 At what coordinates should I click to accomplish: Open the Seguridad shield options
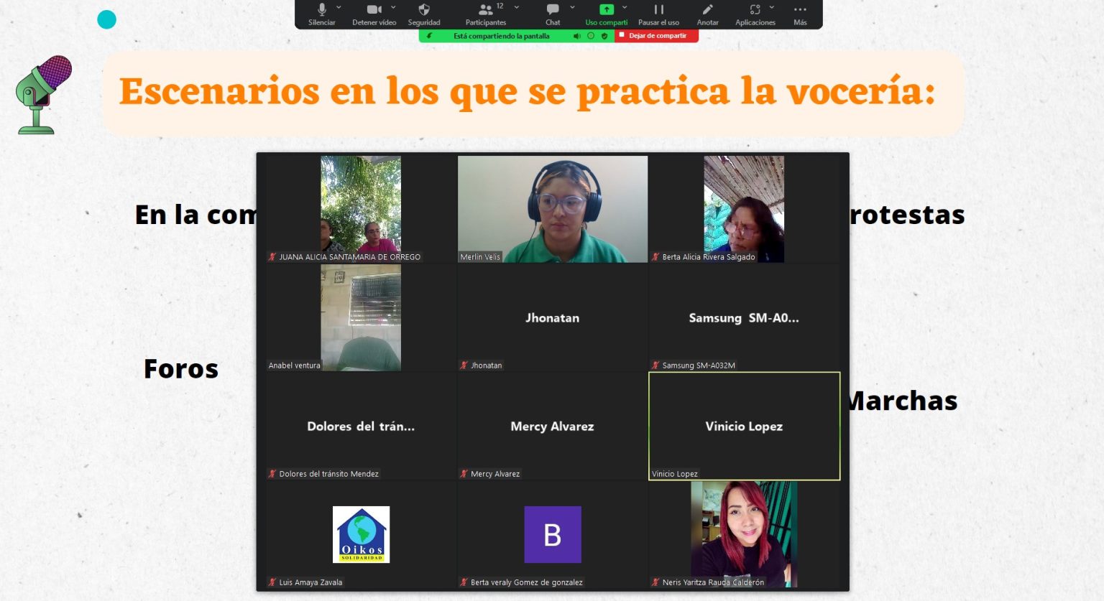point(424,14)
